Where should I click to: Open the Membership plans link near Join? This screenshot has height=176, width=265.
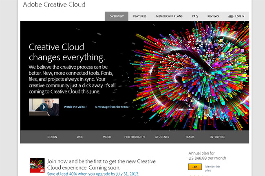pos(212,168)
